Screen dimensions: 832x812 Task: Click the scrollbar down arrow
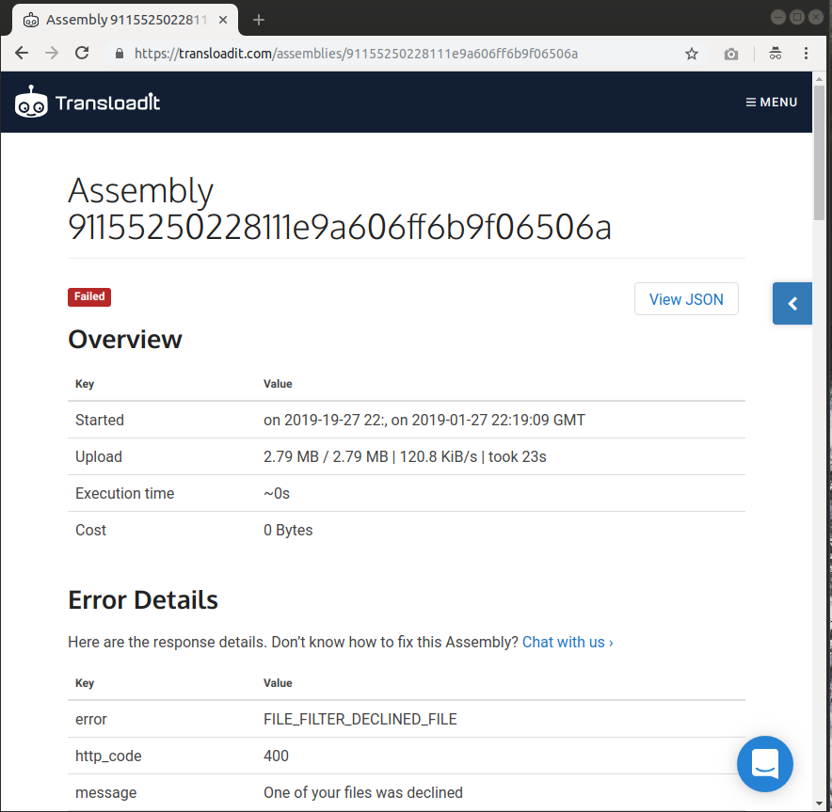pyautogui.click(x=819, y=804)
